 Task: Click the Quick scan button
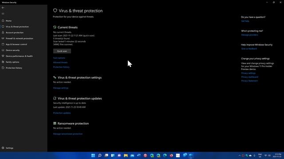62,51
